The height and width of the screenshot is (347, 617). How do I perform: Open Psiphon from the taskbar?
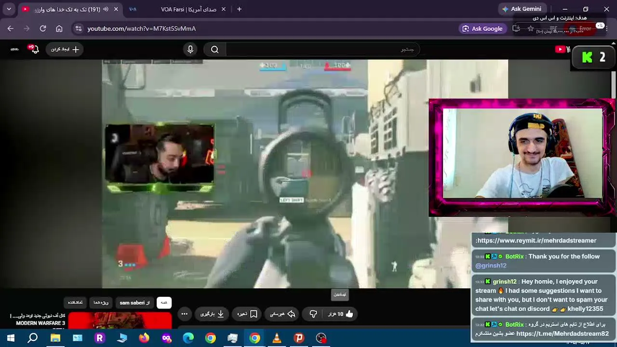299,338
